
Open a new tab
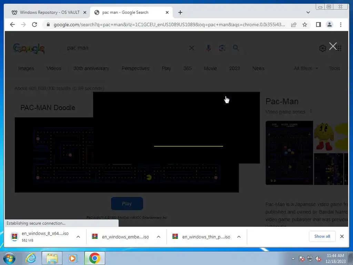(x=180, y=12)
